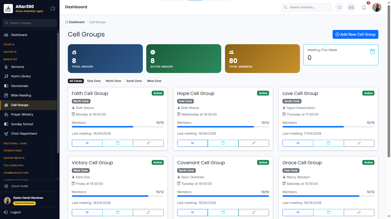Select the West Zone filter tab
Image resolution: width=391 pixels, height=219 pixels.
[154, 81]
